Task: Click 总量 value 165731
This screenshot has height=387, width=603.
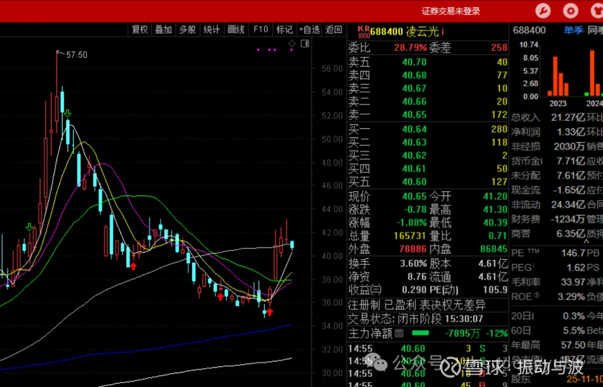Action: (x=410, y=236)
